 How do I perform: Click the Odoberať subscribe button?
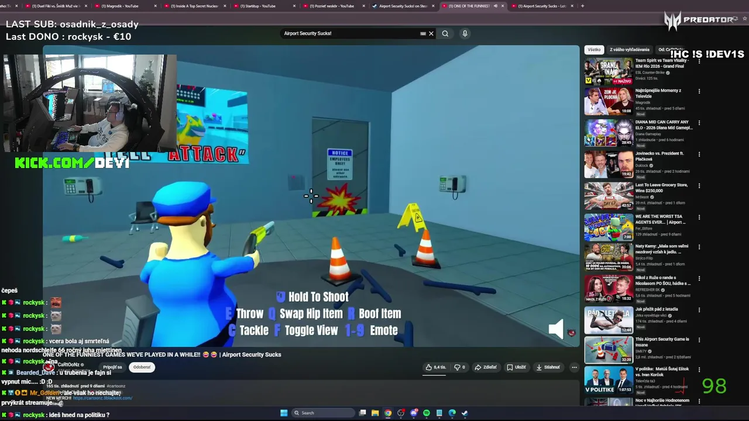(x=142, y=367)
